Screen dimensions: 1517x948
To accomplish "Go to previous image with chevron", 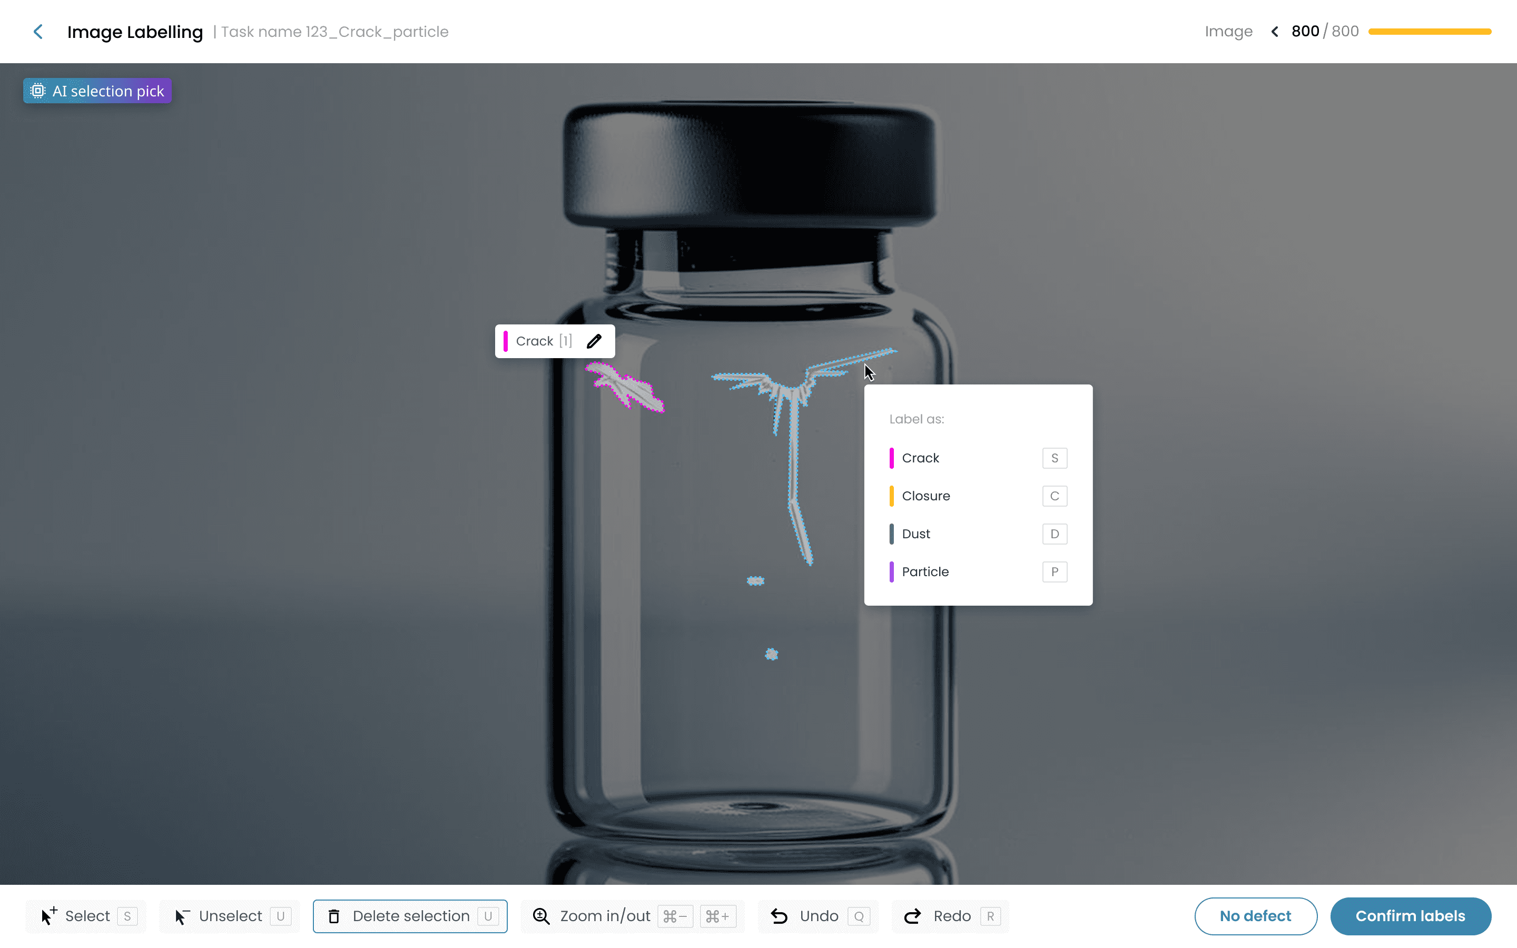I will point(1274,32).
